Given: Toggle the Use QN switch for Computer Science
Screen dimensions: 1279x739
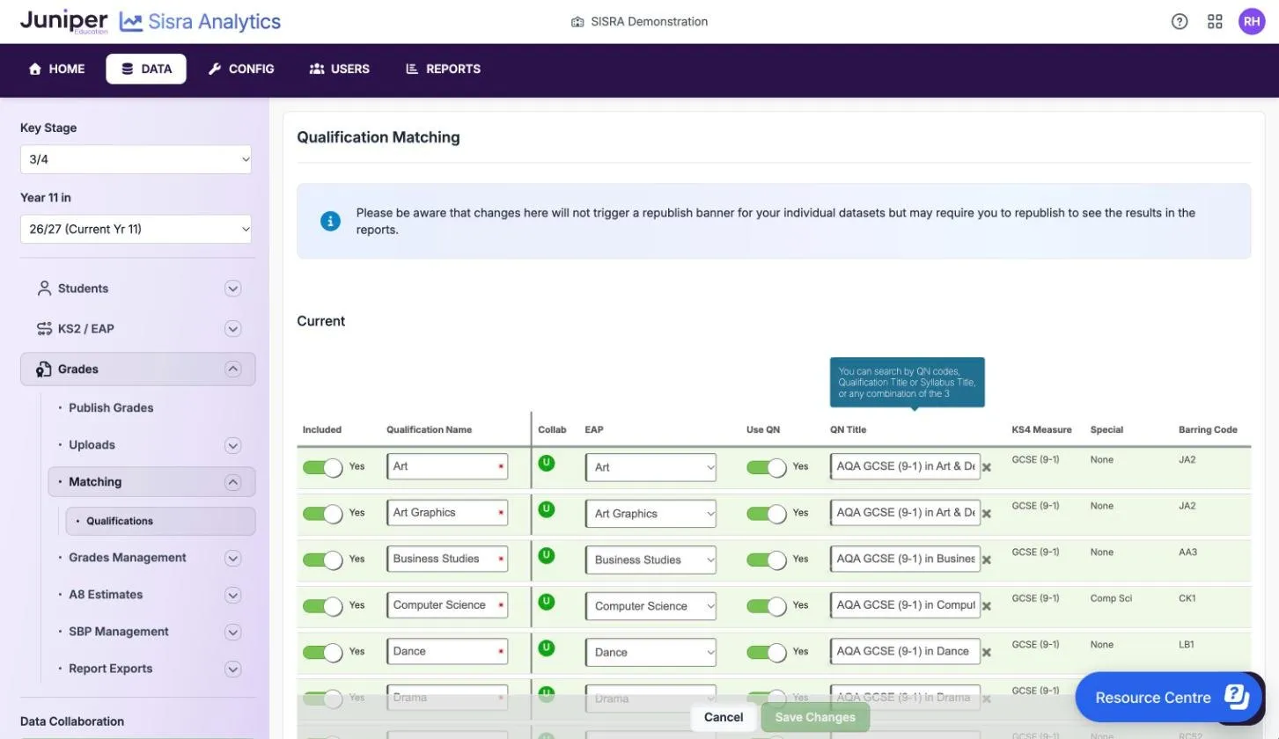Looking at the screenshot, I should tap(767, 606).
